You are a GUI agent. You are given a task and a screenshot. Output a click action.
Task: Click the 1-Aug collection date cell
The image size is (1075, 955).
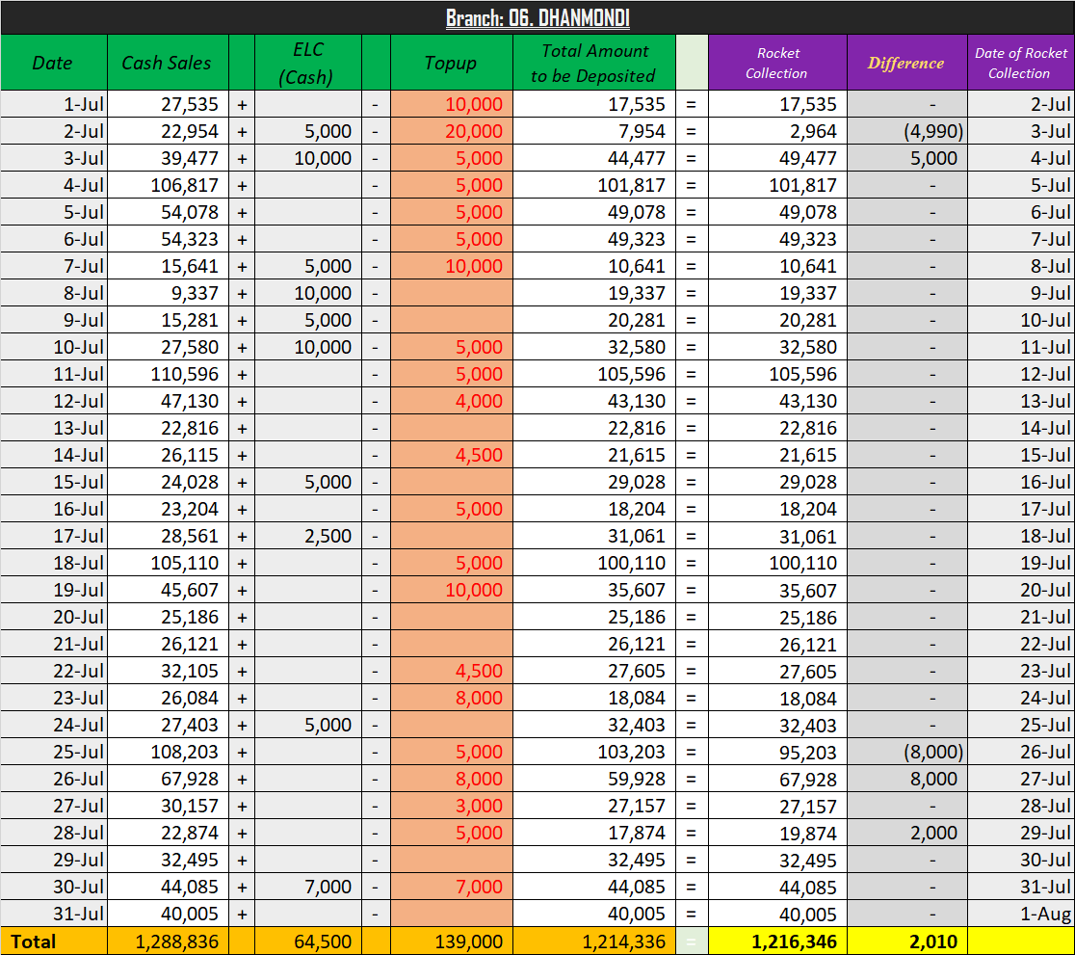click(x=1021, y=914)
